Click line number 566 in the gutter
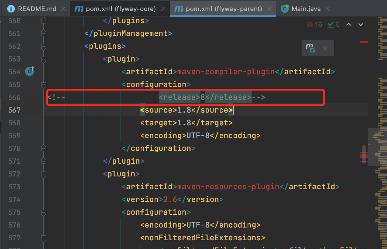This screenshot has width=387, height=249. pos(15,97)
